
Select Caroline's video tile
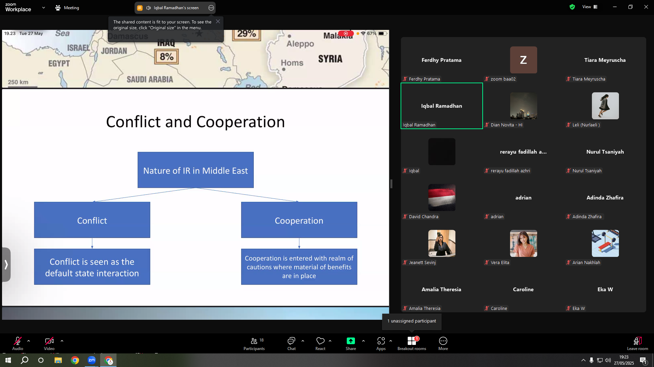click(524, 290)
